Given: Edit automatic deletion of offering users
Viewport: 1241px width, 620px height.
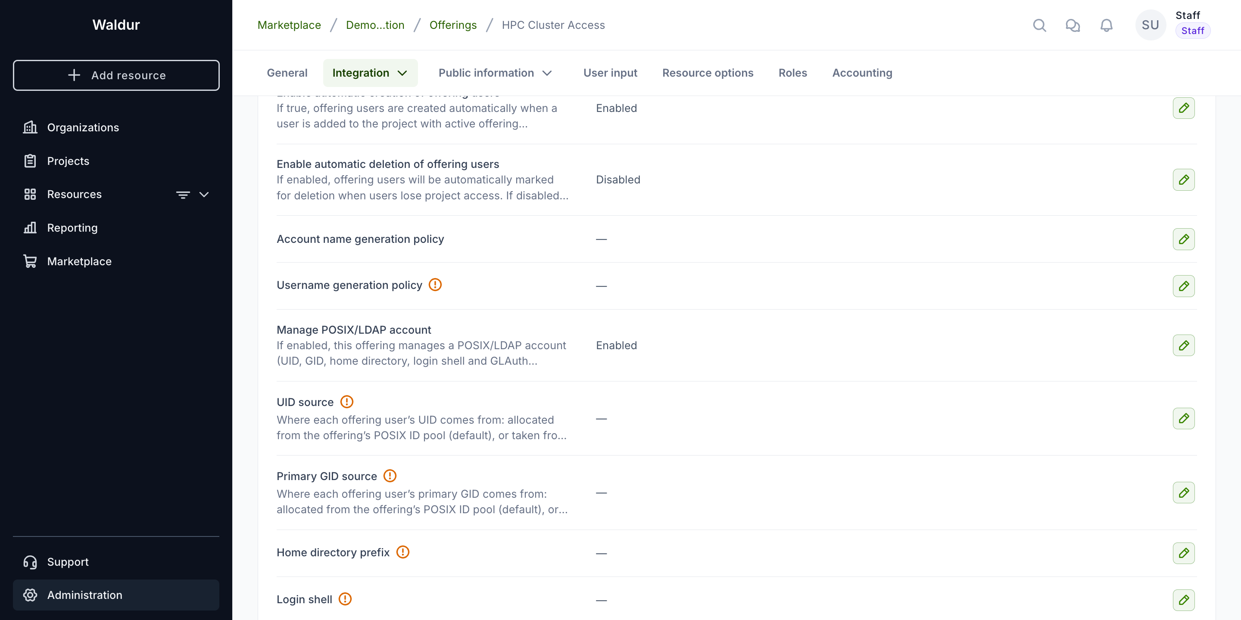Looking at the screenshot, I should tap(1183, 180).
